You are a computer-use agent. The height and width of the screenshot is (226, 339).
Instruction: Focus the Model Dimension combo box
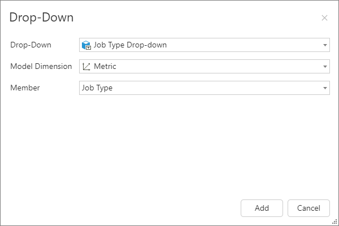[226, 67]
